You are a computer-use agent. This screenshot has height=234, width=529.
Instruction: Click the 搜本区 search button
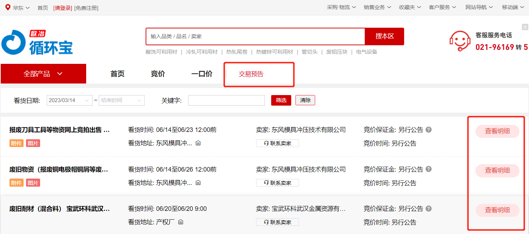384,36
